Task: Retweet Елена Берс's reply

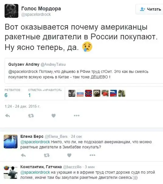Action: [x=47, y=155]
